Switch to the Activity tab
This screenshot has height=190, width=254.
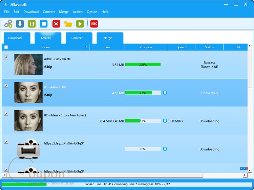pyautogui.click(x=48, y=38)
